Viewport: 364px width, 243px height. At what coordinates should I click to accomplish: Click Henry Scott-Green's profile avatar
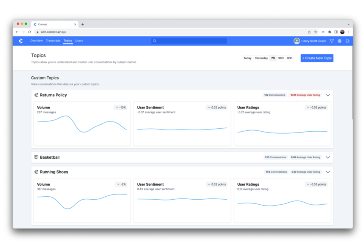click(x=297, y=41)
